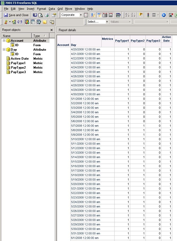This screenshot has height=241, width=177.
Task: Click the wand icon in second toolbar
Action: point(6,22)
